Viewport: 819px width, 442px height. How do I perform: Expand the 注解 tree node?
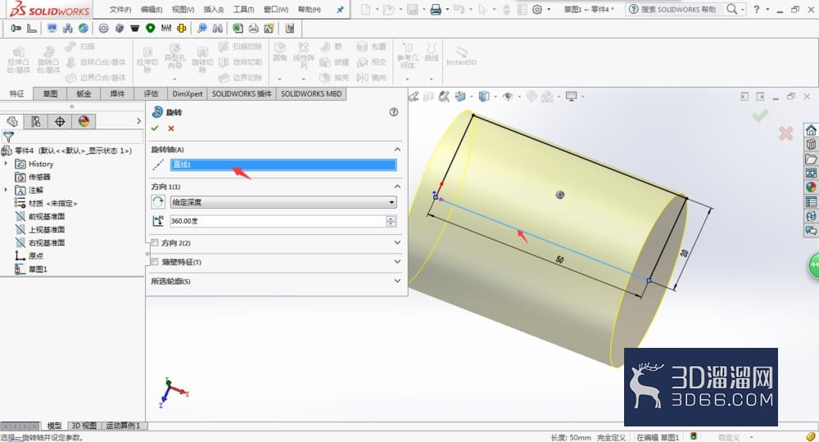point(6,190)
